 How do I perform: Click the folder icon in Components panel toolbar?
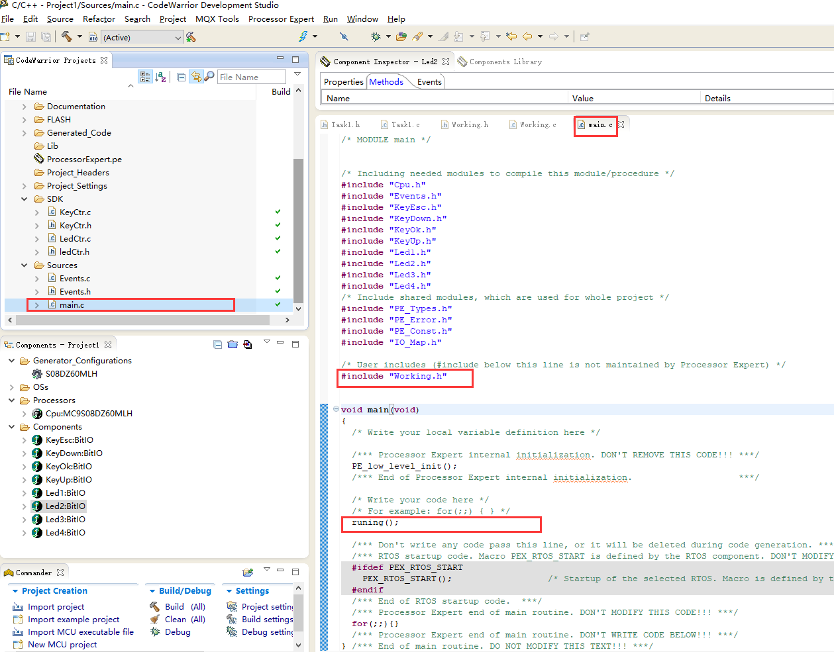pyautogui.click(x=233, y=344)
